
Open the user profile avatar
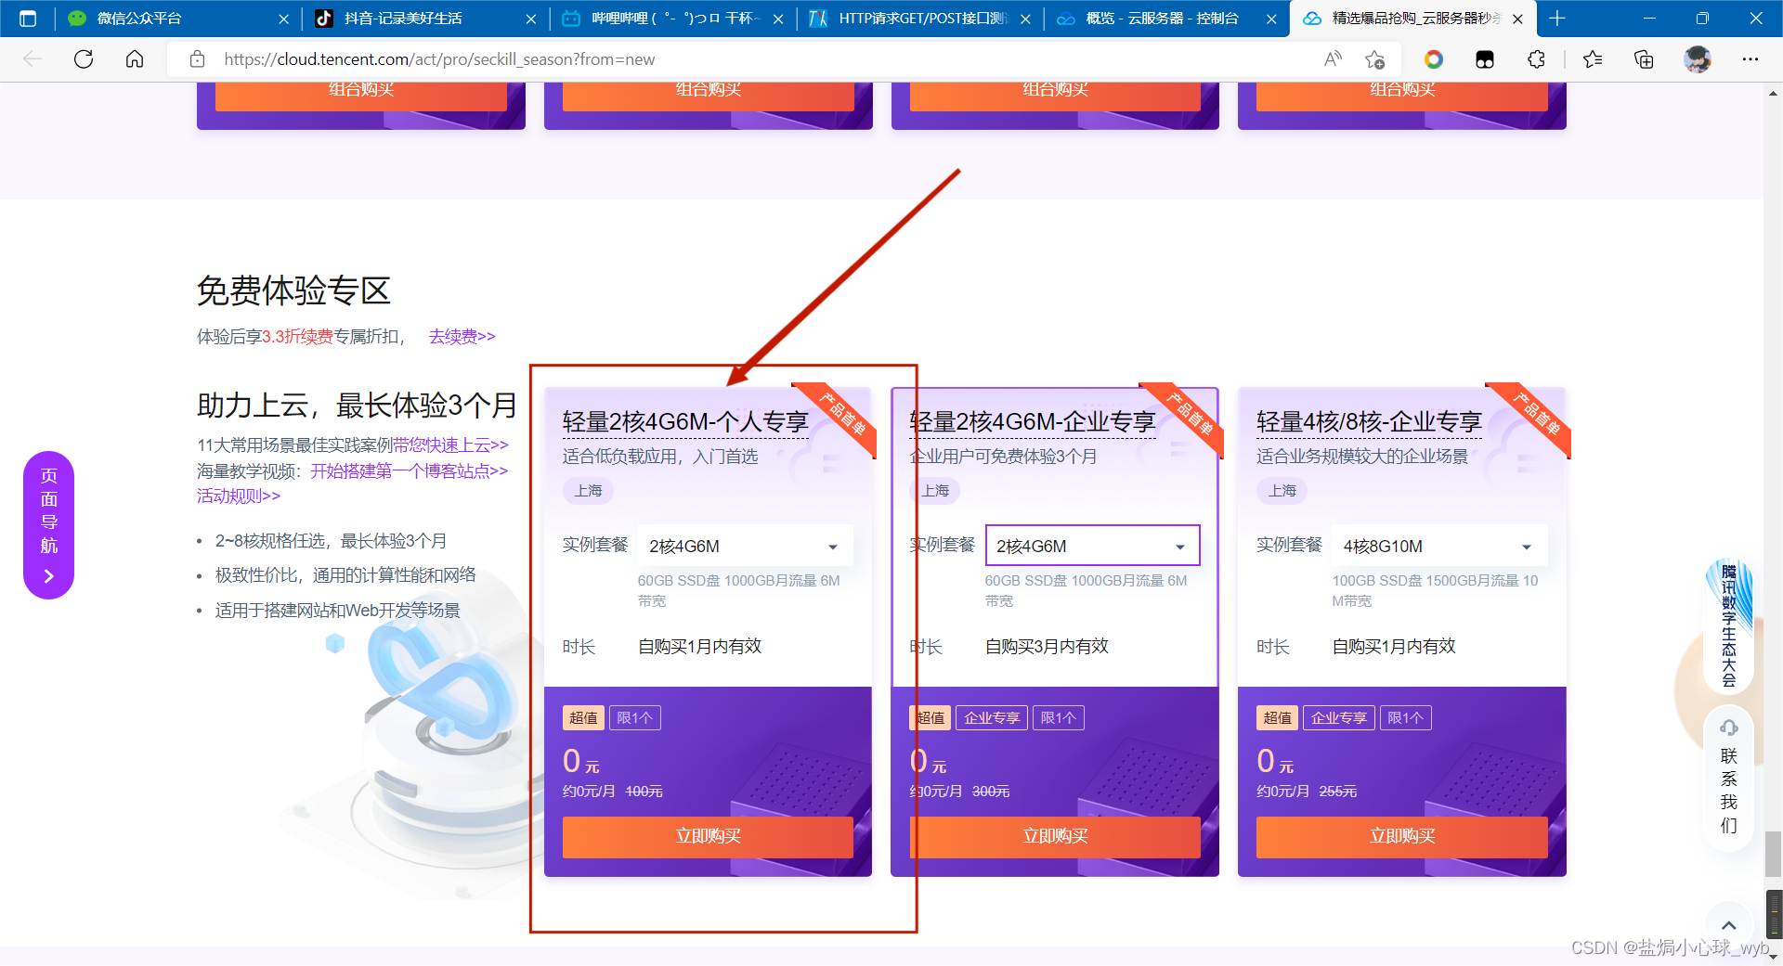pyautogui.click(x=1698, y=59)
